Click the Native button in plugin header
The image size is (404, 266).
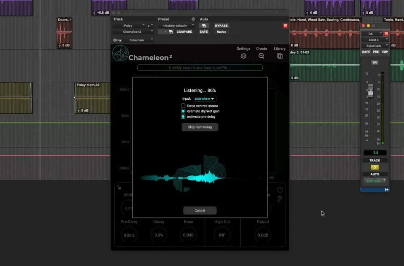(221, 31)
